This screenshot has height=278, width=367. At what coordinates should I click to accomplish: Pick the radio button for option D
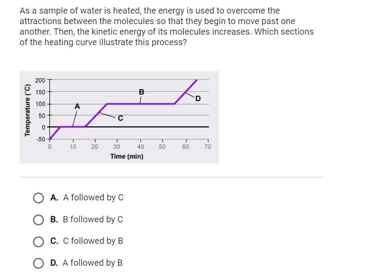pos(39,263)
